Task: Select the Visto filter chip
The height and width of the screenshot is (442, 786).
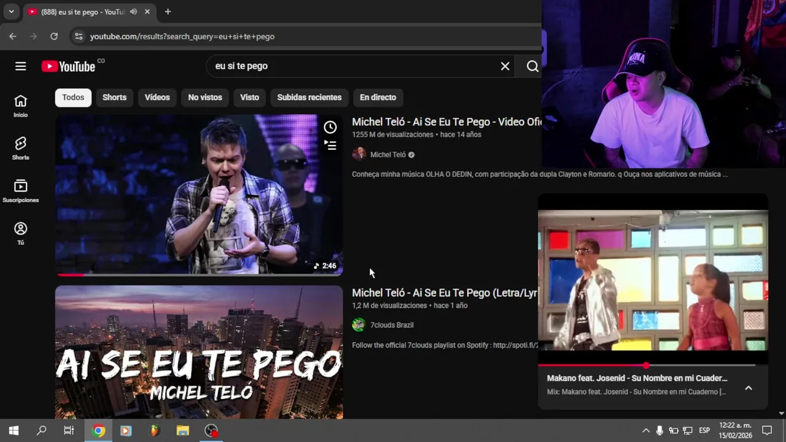Action: pos(249,98)
